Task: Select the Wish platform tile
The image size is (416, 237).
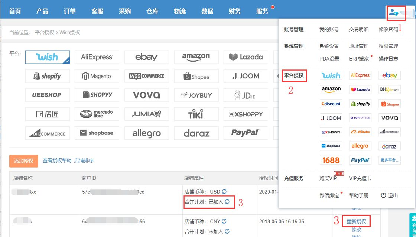Action: tap(48, 57)
